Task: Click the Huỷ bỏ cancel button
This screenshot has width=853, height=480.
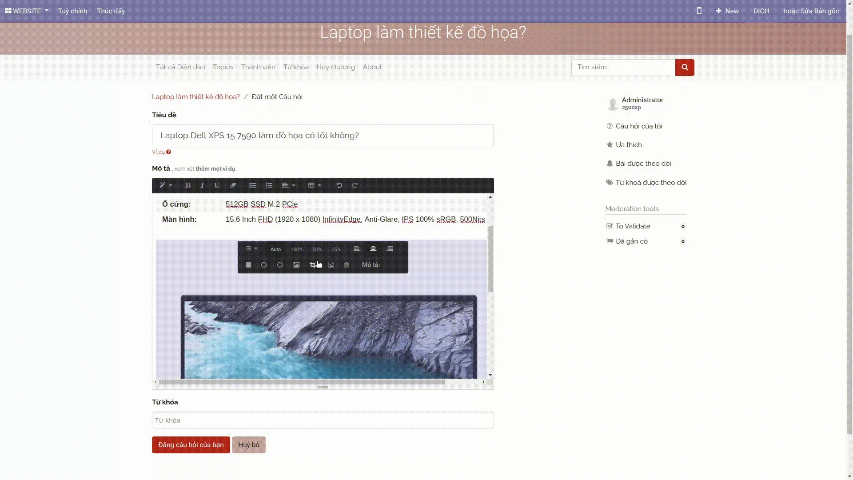Action: coord(249,445)
